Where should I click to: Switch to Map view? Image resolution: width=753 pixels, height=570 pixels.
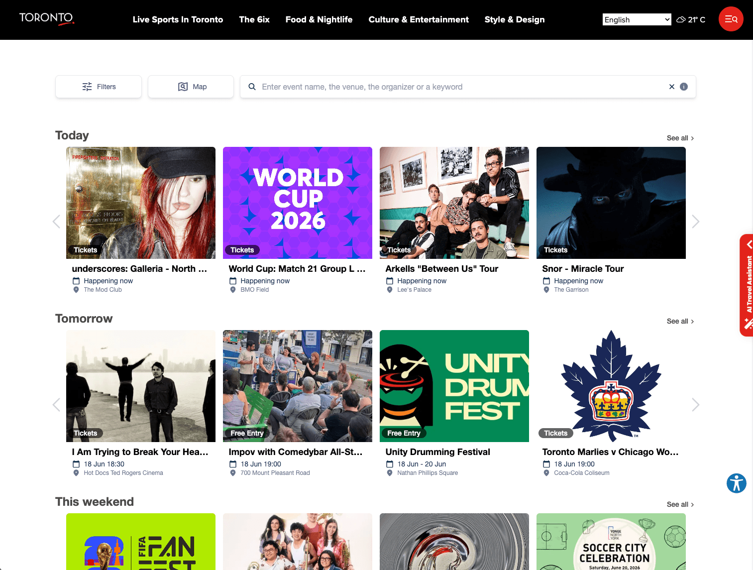pyautogui.click(x=191, y=87)
